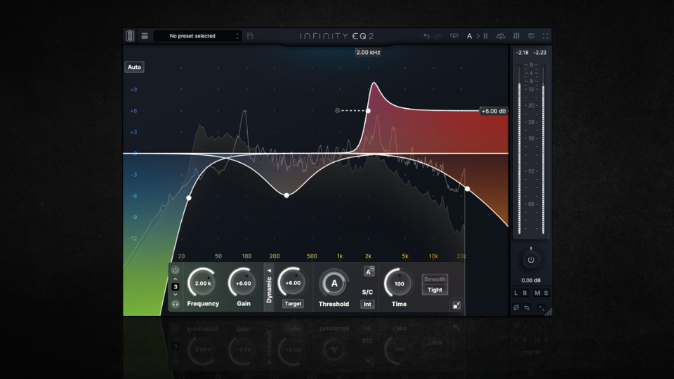Viewport: 674px width, 379px height.
Task: Click the Target button
Action: 293,304
